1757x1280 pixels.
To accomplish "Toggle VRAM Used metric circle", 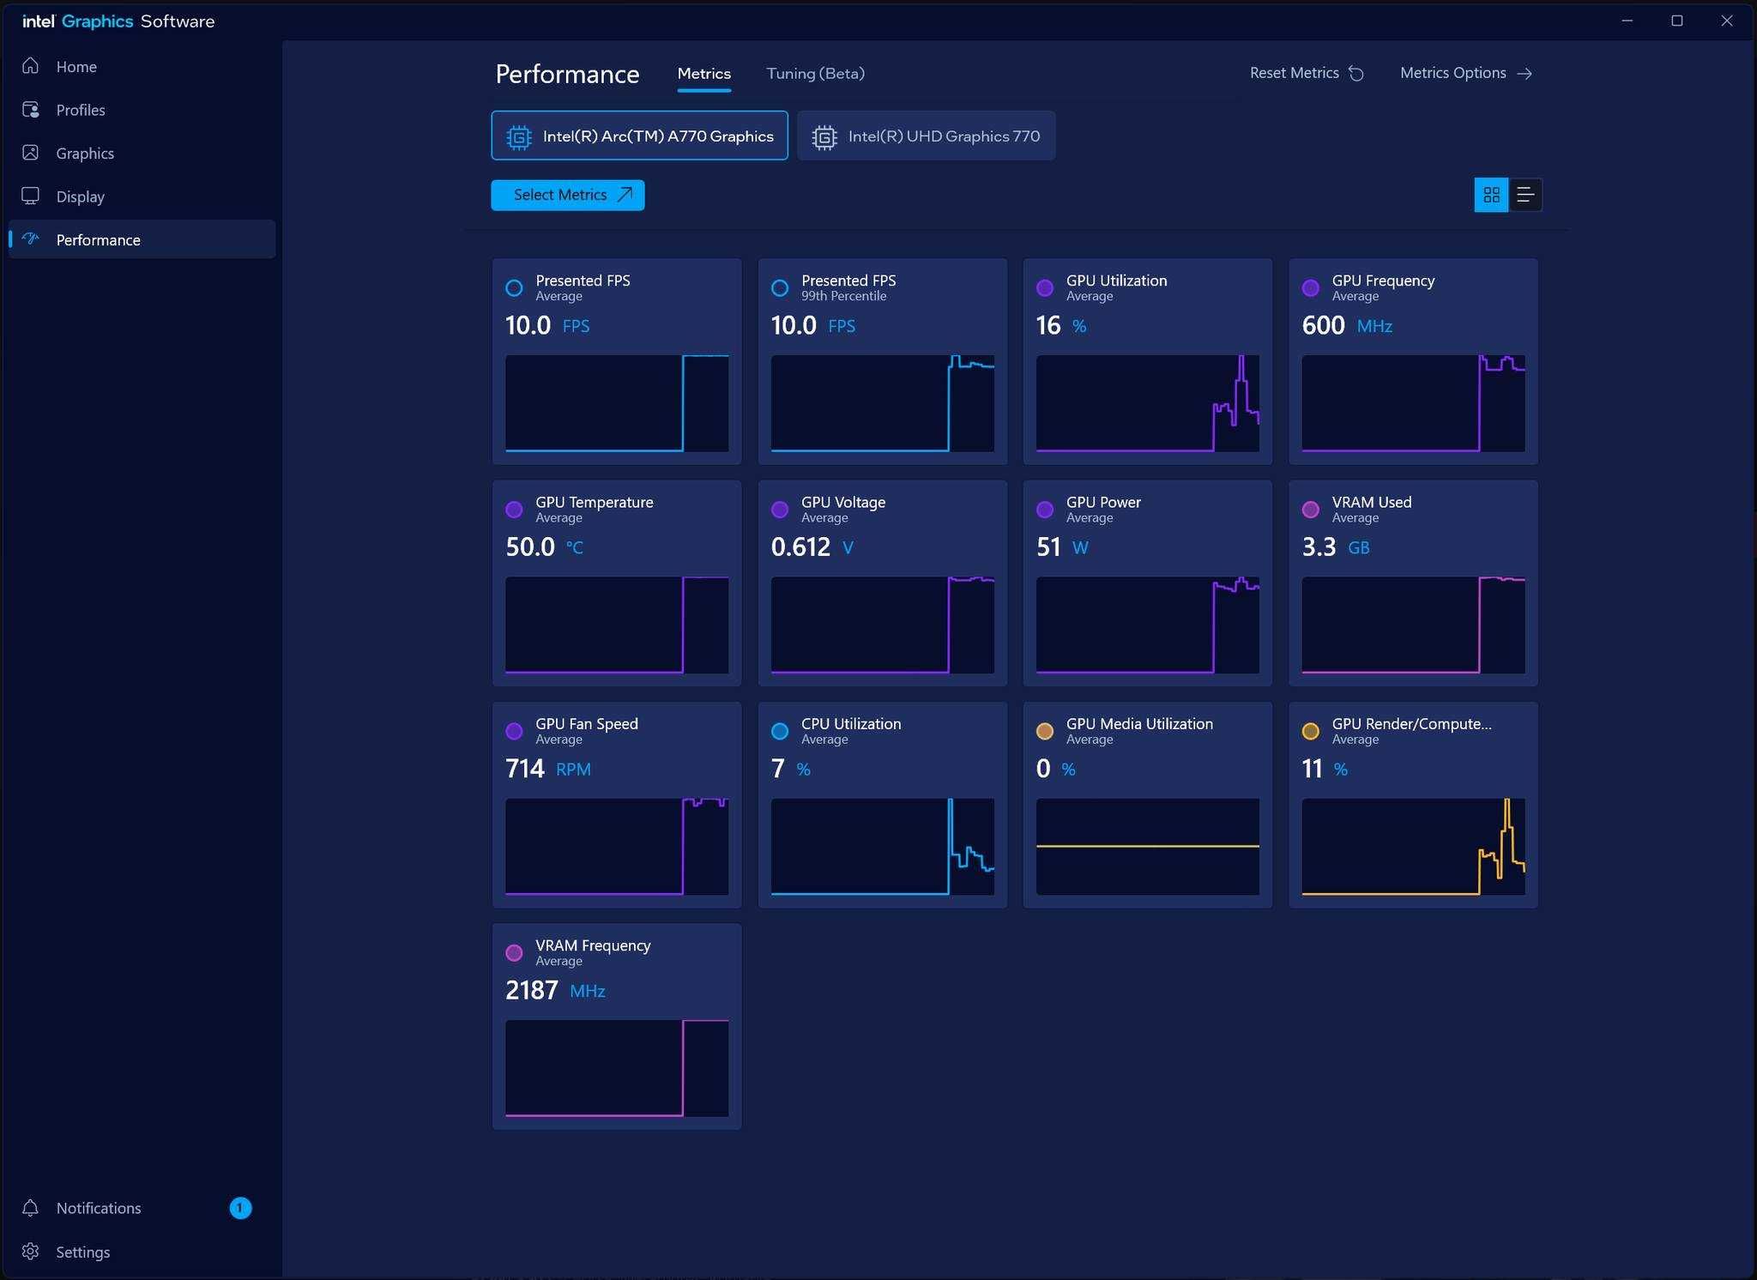I will coord(1311,510).
